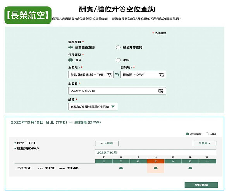Image resolution: width=227 pixels, height=193 pixels.
Task: Choose 來回 trip type
Action: [118, 60]
